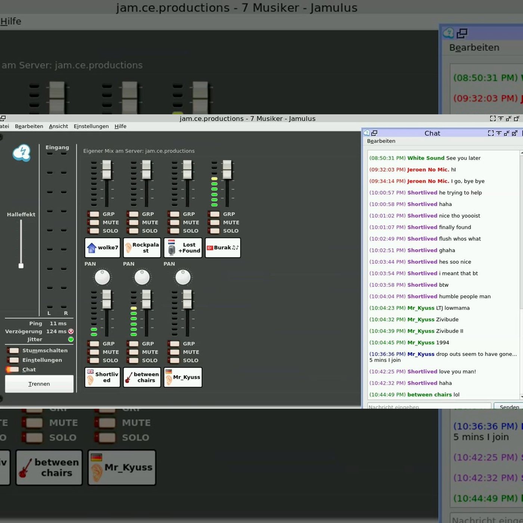Click the Shortlived volume fader

107,299
